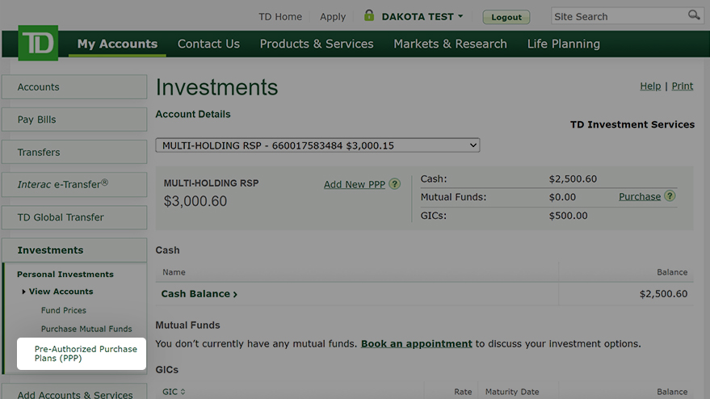Click the Site Search magnifier icon
710x399 pixels.
click(694, 15)
